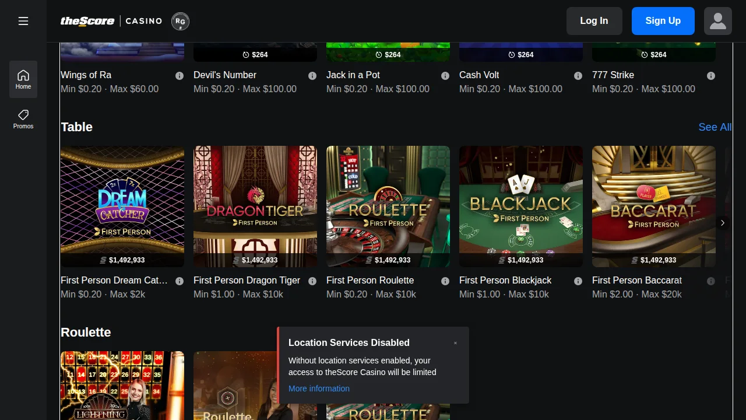Show info for First Person Blackjack
The width and height of the screenshot is (746, 420).
(x=578, y=281)
